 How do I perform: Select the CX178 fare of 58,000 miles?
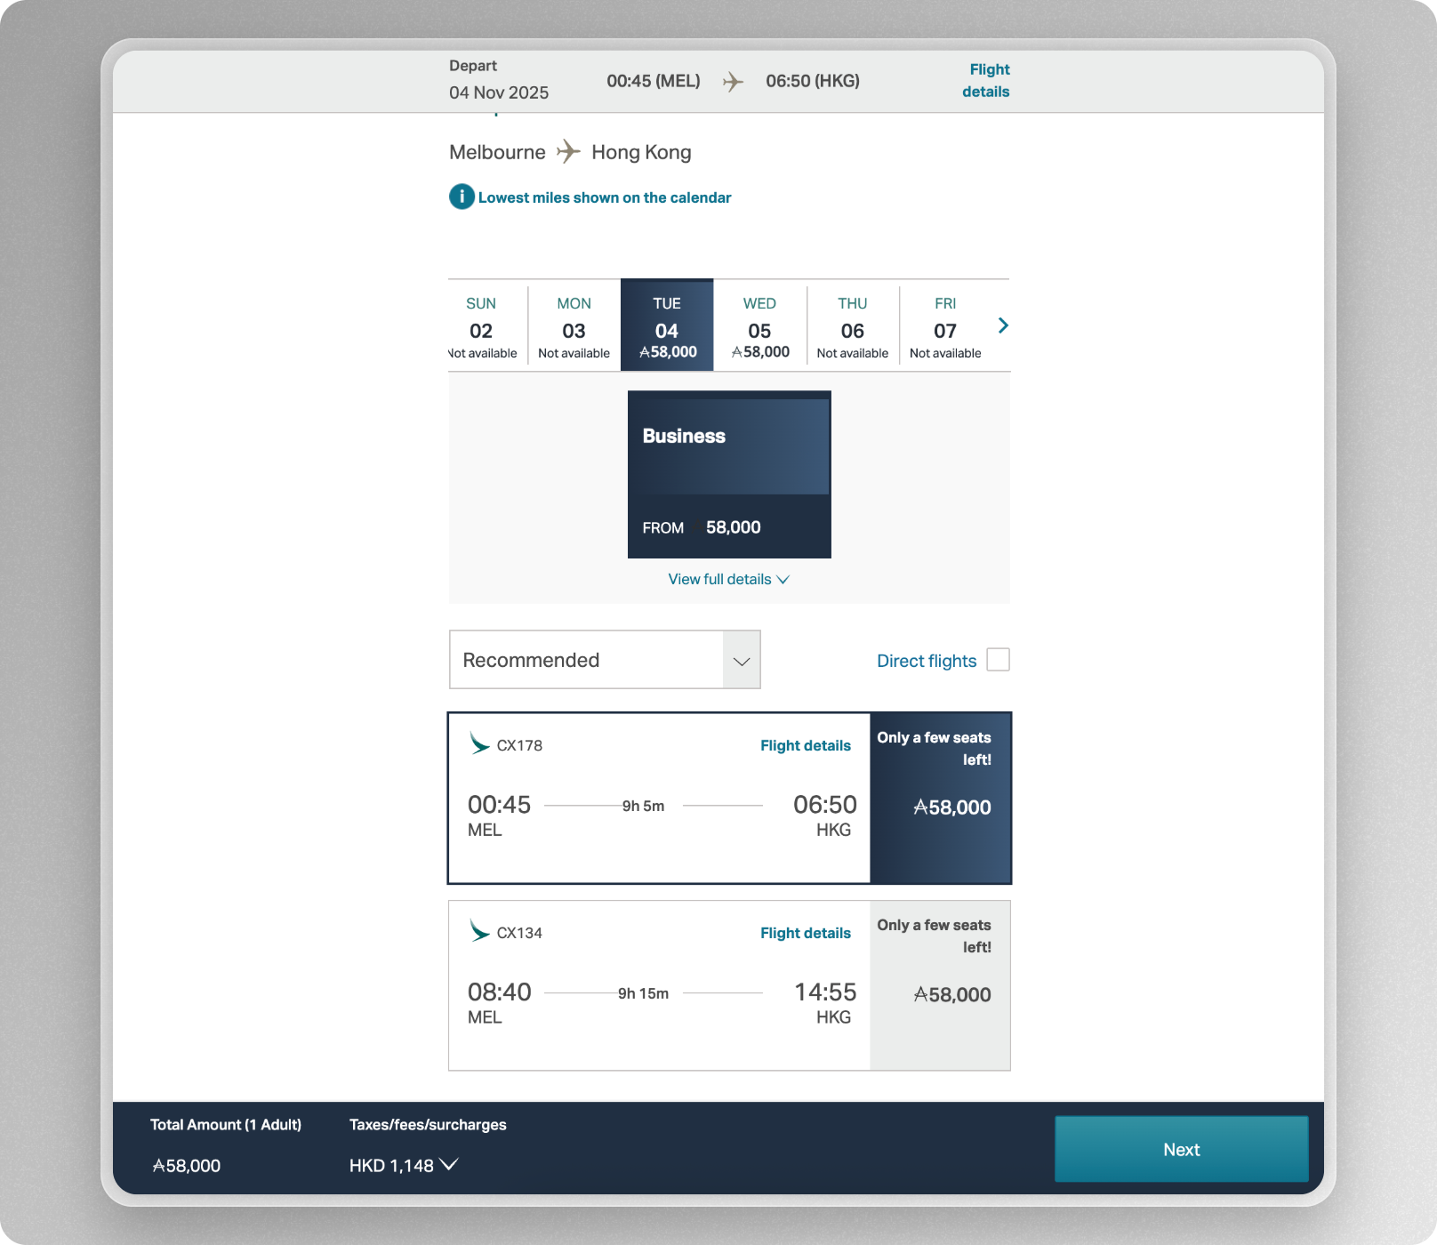[940, 798]
